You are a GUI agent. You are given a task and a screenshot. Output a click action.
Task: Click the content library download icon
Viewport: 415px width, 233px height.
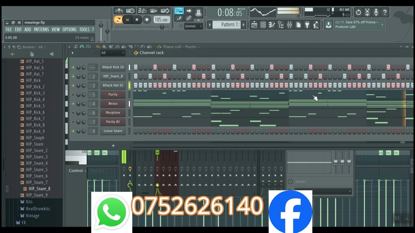[328, 25]
